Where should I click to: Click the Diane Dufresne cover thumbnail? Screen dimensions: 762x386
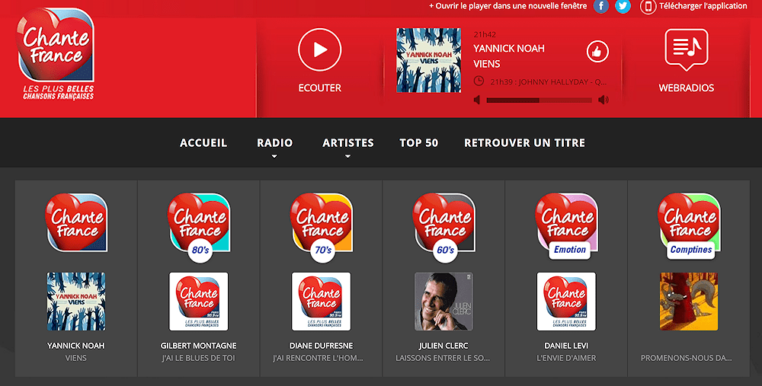point(322,301)
